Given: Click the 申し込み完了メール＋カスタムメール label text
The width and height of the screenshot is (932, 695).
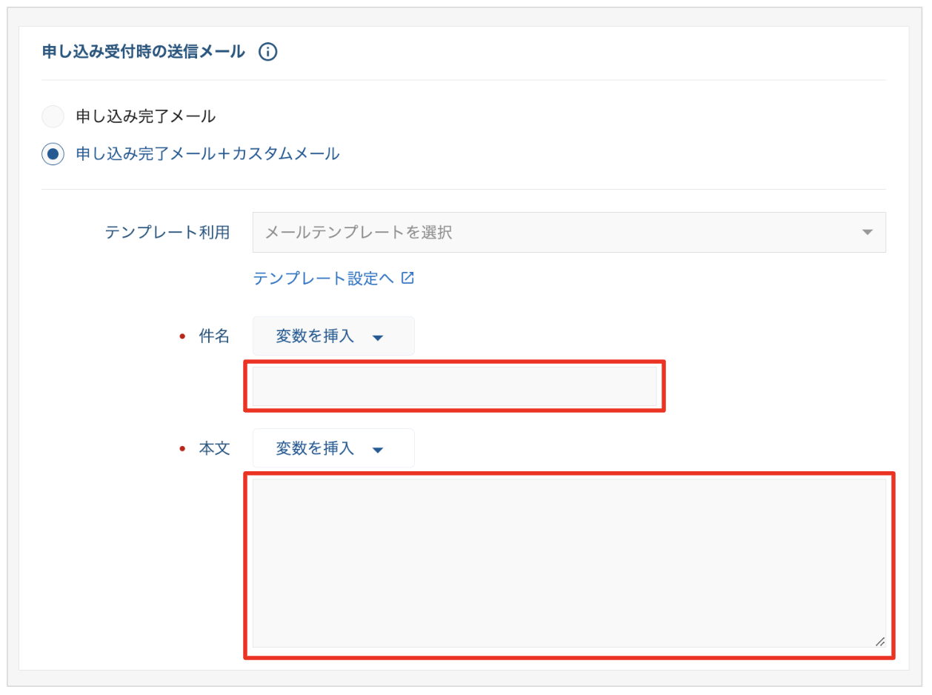Looking at the screenshot, I should click(207, 154).
